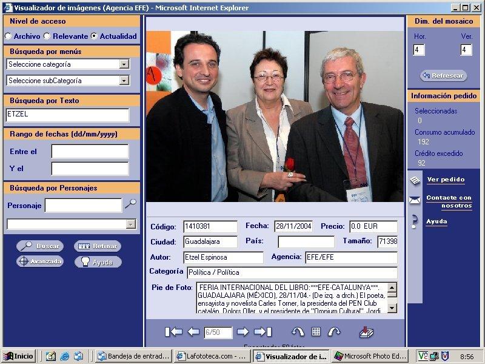Open the Inicio start menu
The image size is (485, 364).
18,356
